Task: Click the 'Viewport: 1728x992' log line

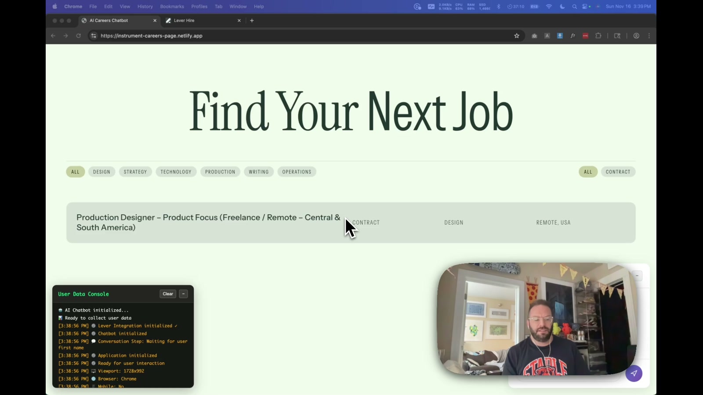Action: (x=101, y=371)
